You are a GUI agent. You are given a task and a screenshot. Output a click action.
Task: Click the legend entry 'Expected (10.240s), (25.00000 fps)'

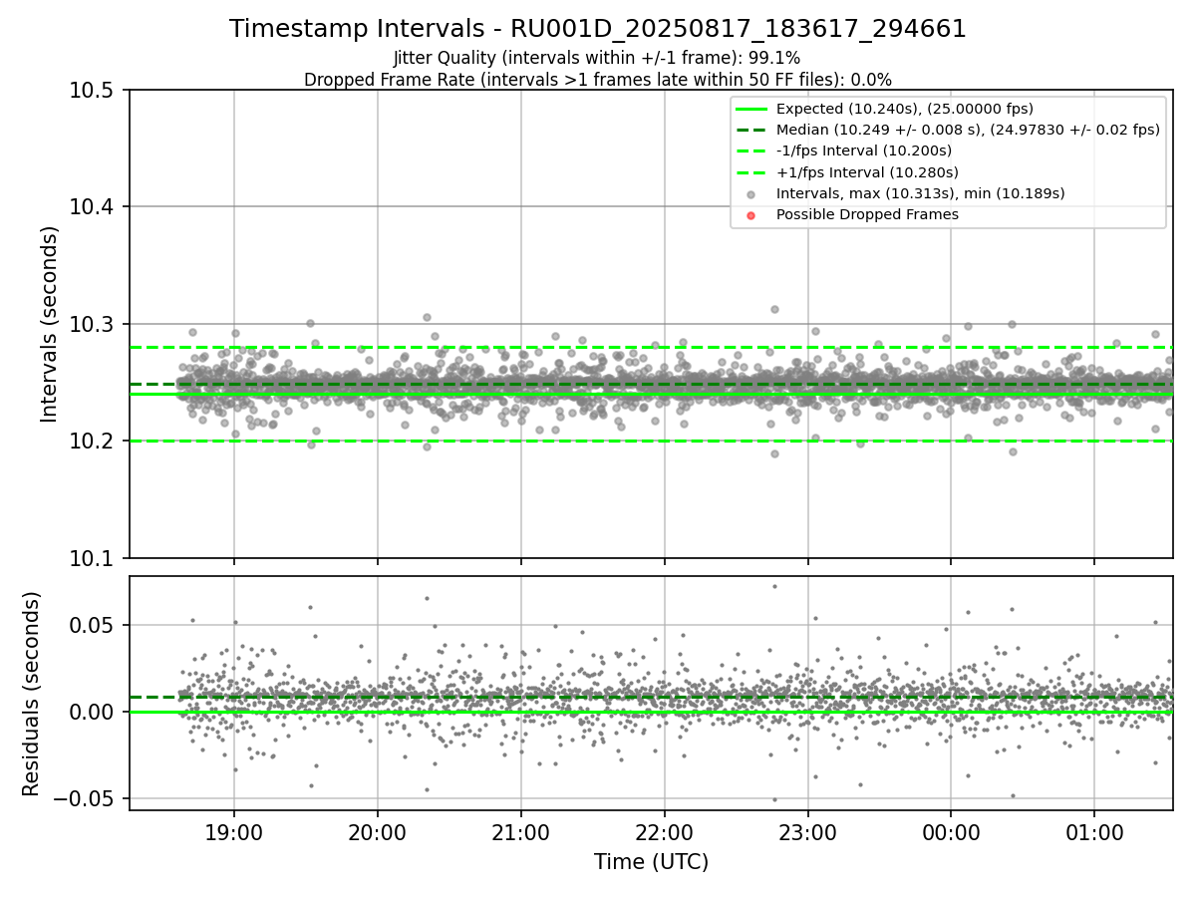pos(904,109)
